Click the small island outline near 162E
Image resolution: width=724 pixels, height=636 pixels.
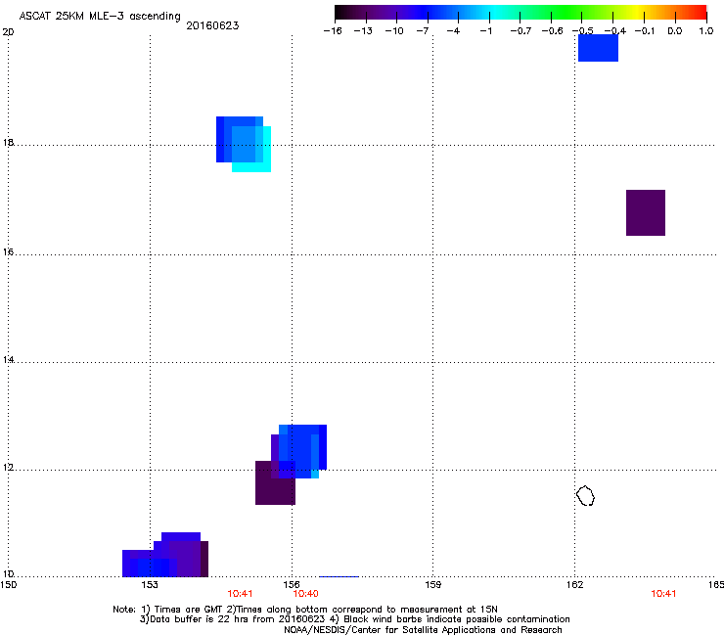585,495
